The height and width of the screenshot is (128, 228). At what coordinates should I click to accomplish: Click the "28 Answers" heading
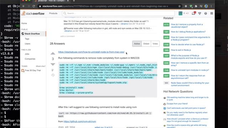pos(57,44)
